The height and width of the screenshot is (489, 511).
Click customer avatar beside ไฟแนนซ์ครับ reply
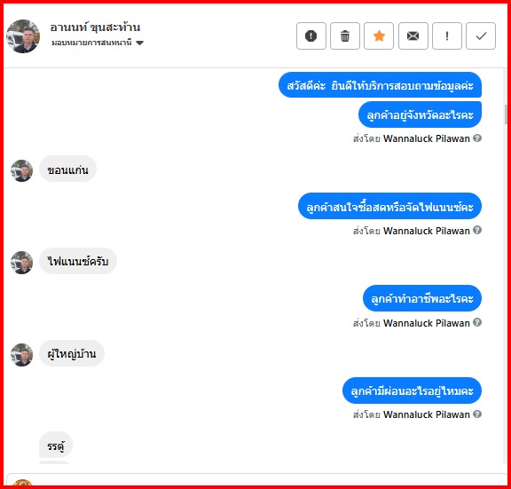tap(22, 263)
